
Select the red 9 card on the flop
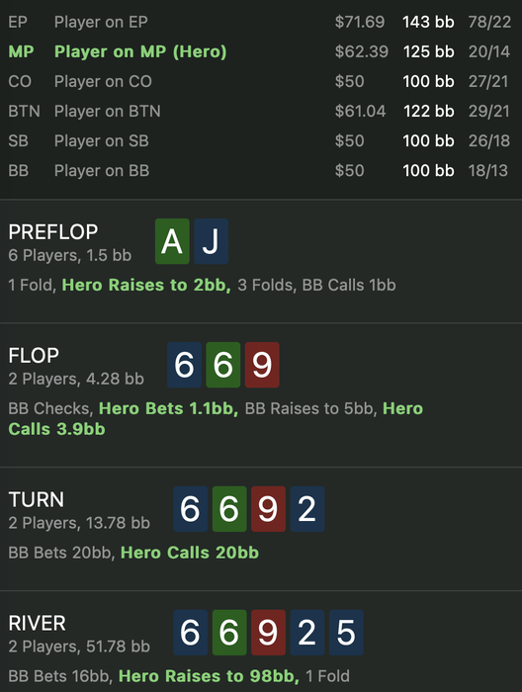[x=262, y=365]
